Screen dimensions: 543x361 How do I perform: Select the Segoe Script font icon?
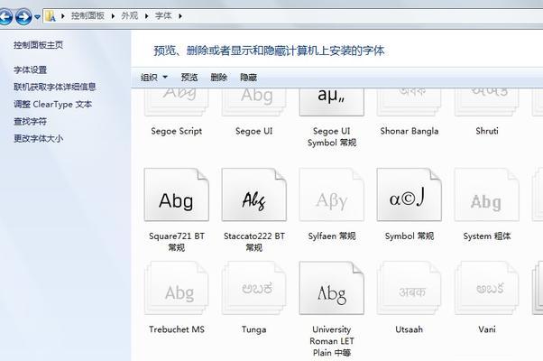tap(177, 101)
